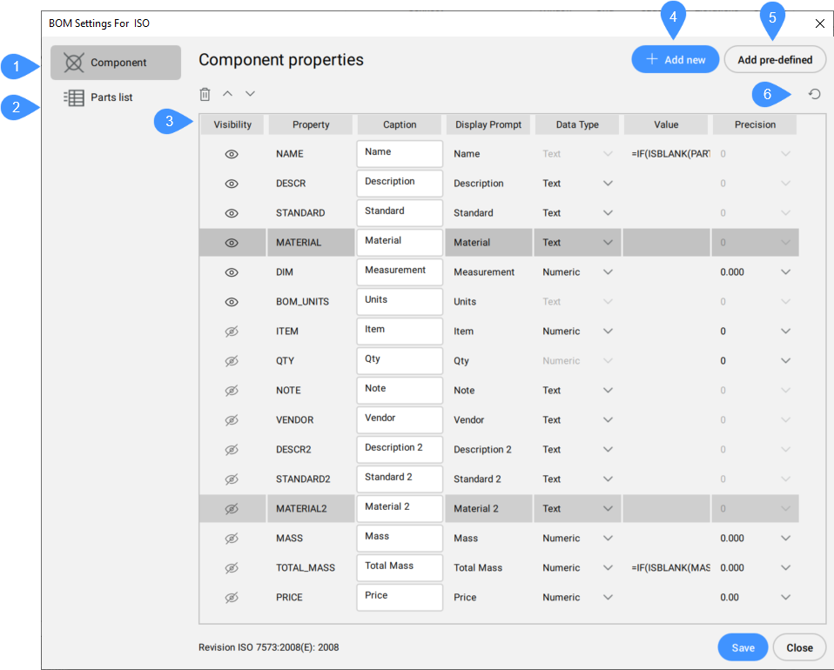Edit the Name caption field
Image resolution: width=834 pixels, height=670 pixels.
[x=400, y=154]
